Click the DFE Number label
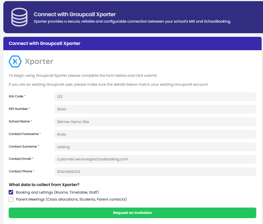 18,109
